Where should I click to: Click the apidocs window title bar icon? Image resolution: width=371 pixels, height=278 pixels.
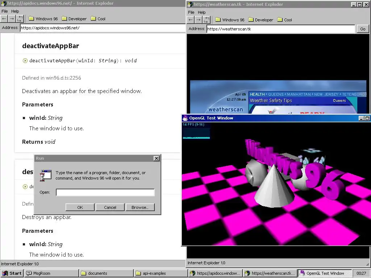4,3
